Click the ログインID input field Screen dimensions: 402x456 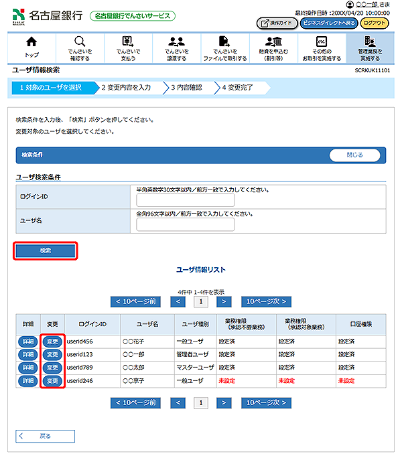click(186, 200)
